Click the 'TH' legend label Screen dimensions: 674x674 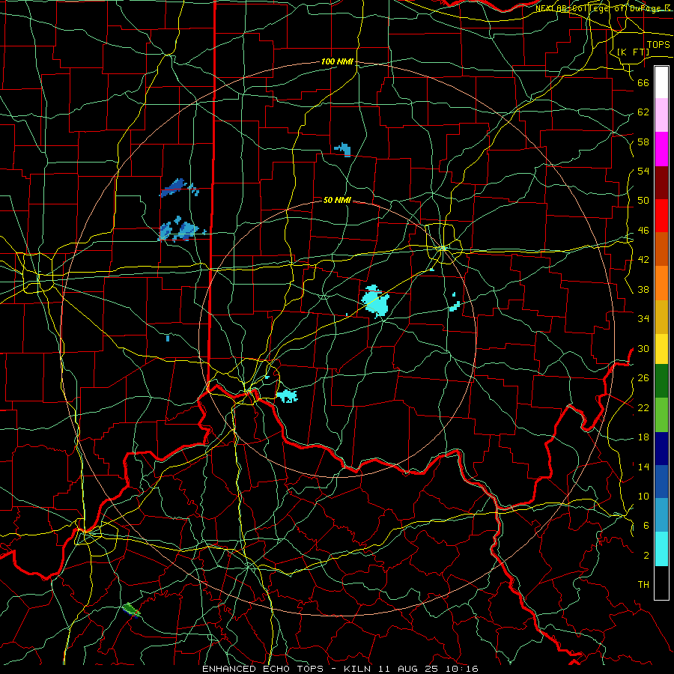click(x=643, y=585)
